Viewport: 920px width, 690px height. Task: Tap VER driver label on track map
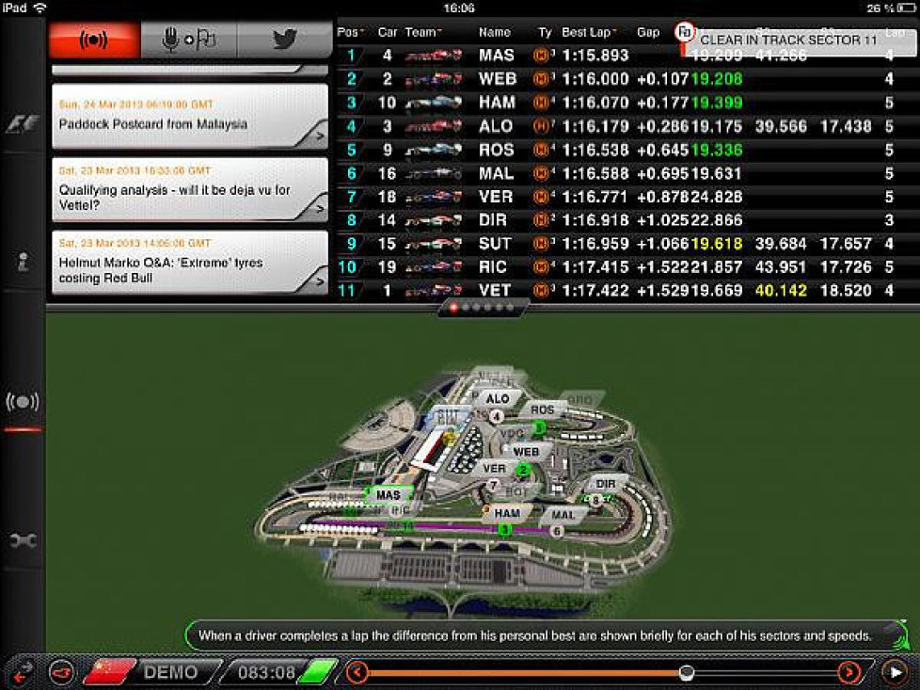coord(494,468)
